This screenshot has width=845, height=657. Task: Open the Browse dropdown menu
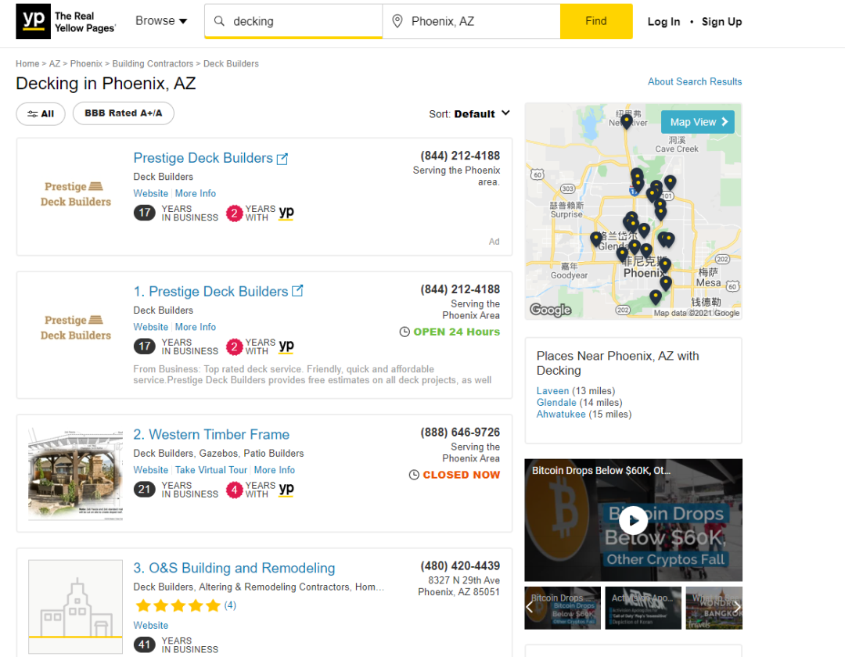pyautogui.click(x=161, y=21)
